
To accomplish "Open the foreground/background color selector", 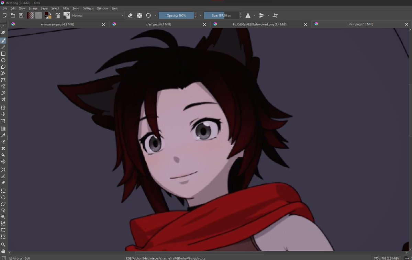I will pos(48,15).
